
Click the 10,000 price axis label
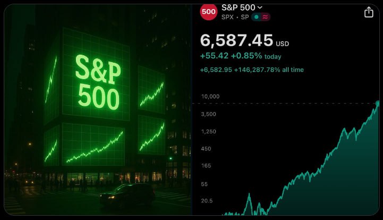210,97
